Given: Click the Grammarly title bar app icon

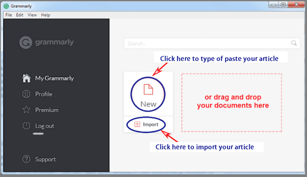Looking at the screenshot, I should point(6,6).
